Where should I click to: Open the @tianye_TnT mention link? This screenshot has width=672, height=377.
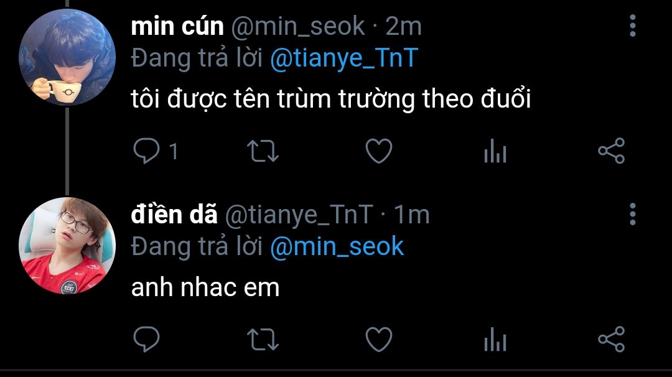pyautogui.click(x=343, y=58)
